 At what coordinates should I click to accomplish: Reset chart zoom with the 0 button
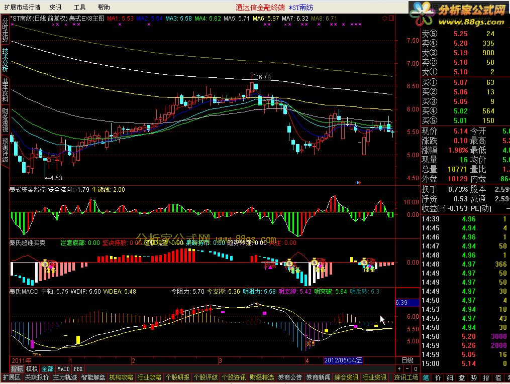(416, 369)
